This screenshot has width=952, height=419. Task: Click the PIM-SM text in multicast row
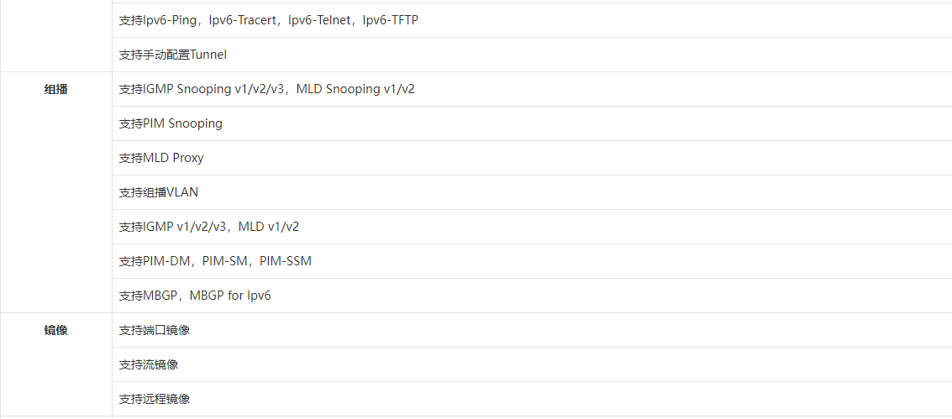click(224, 261)
